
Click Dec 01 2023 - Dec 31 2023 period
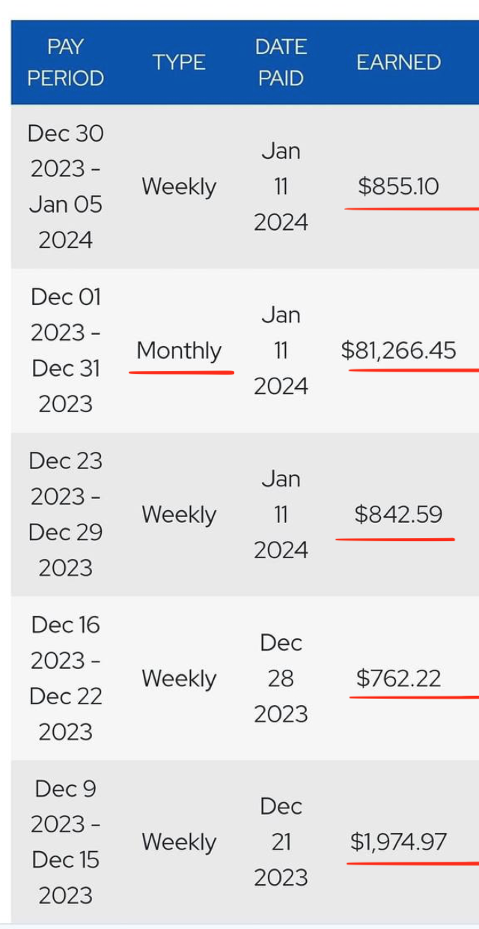tap(66, 351)
